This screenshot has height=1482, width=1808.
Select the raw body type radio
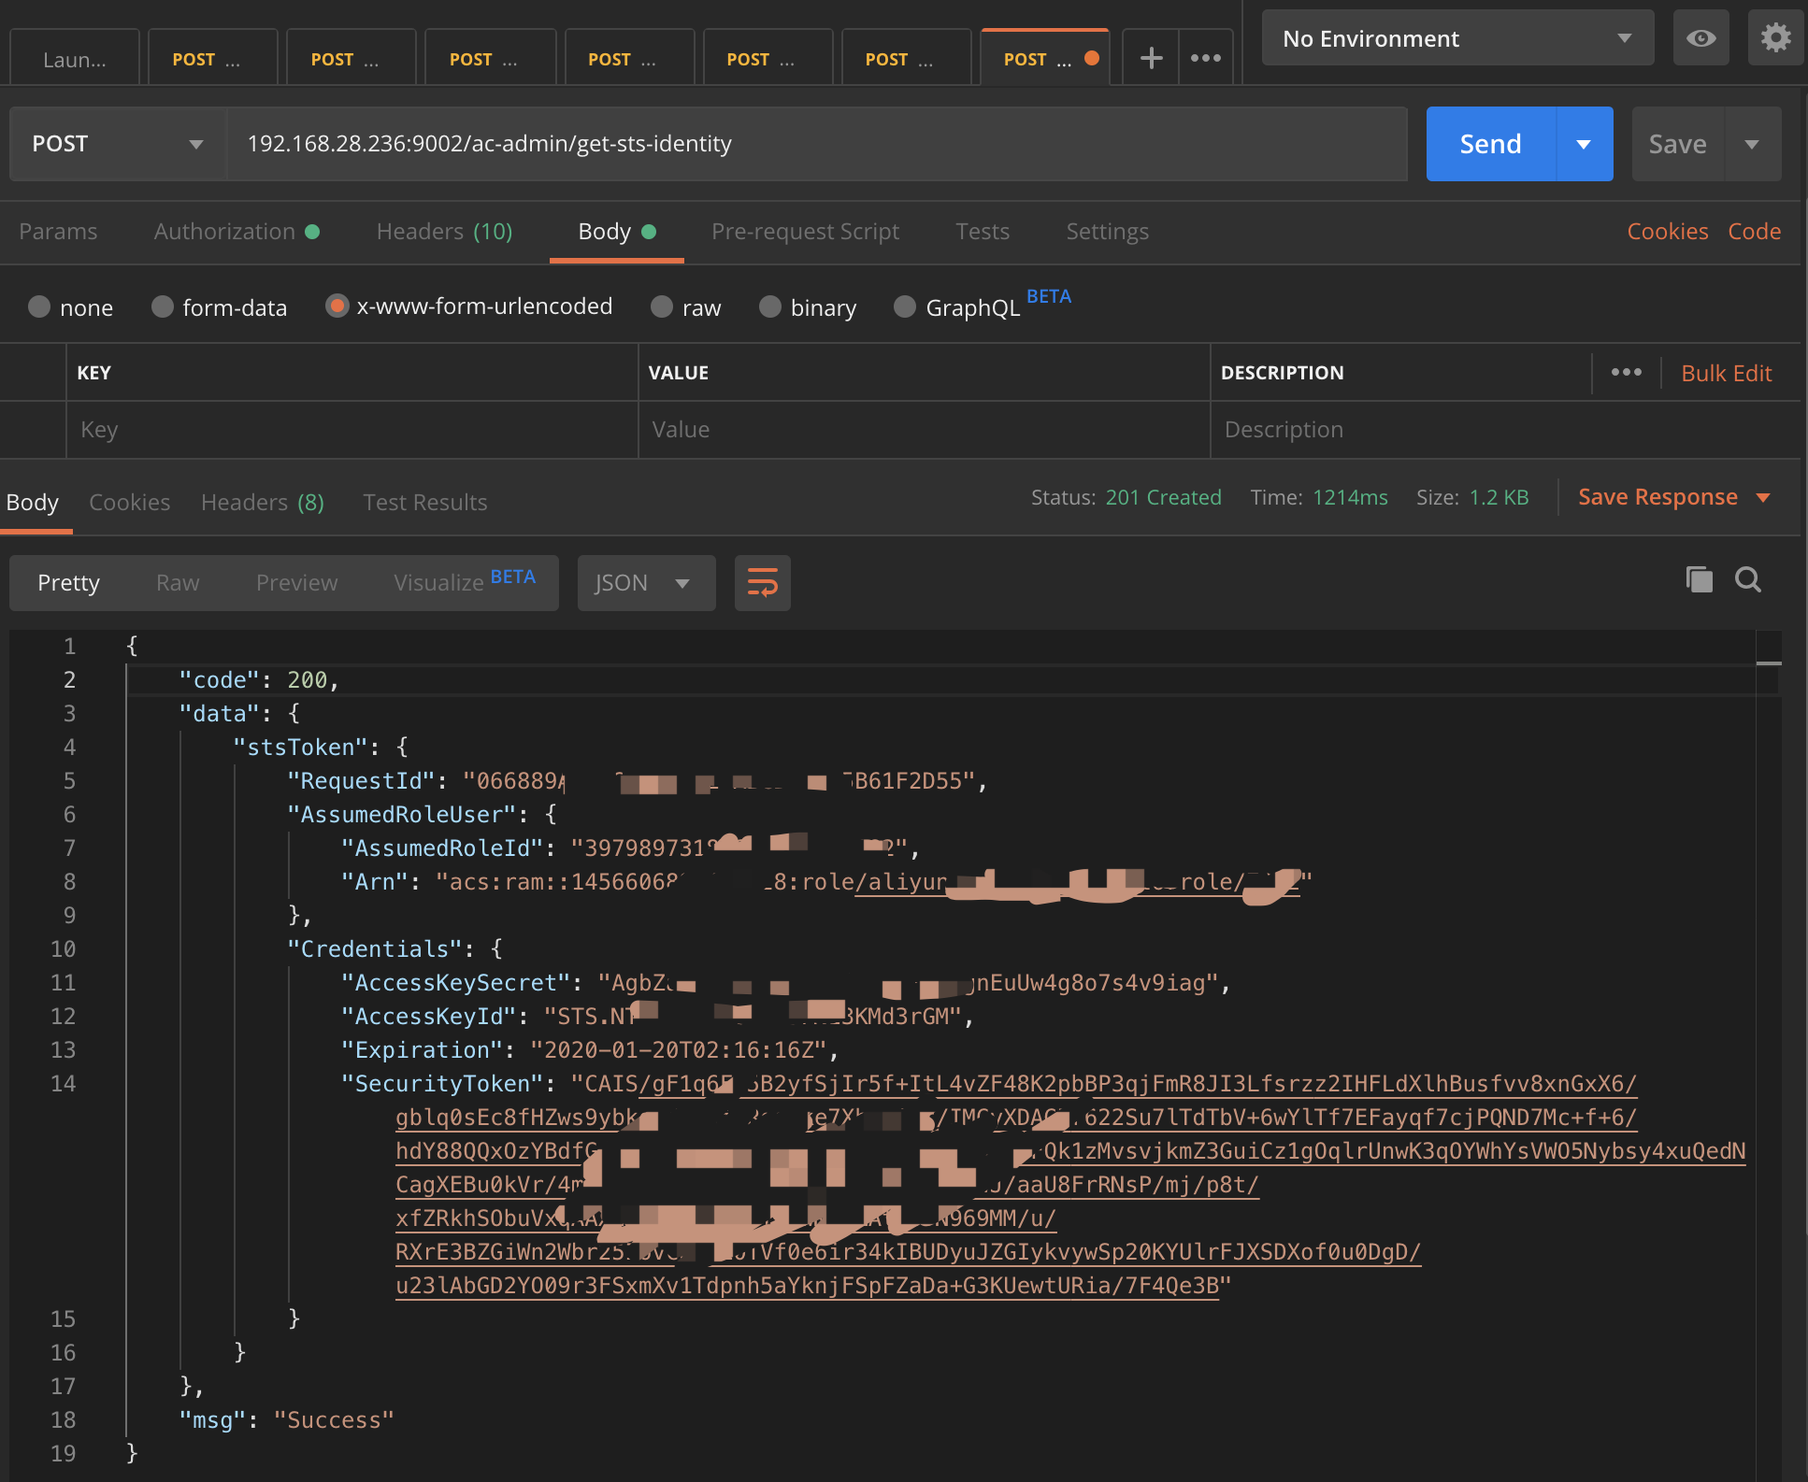(x=662, y=307)
